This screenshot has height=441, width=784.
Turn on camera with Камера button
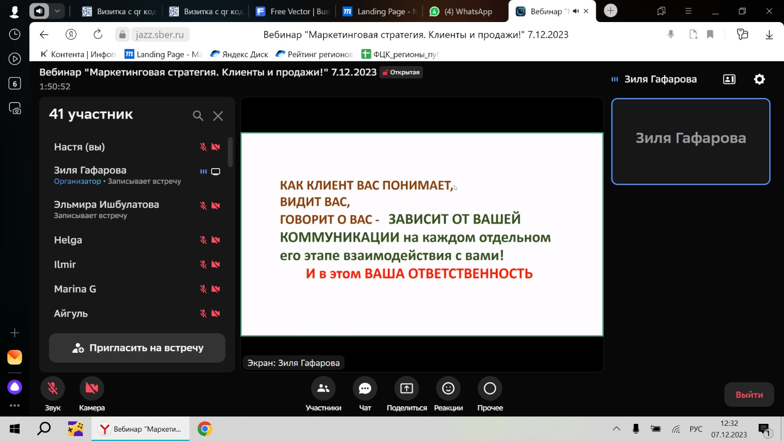point(92,389)
